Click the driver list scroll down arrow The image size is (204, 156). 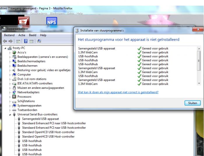click(x=199, y=83)
